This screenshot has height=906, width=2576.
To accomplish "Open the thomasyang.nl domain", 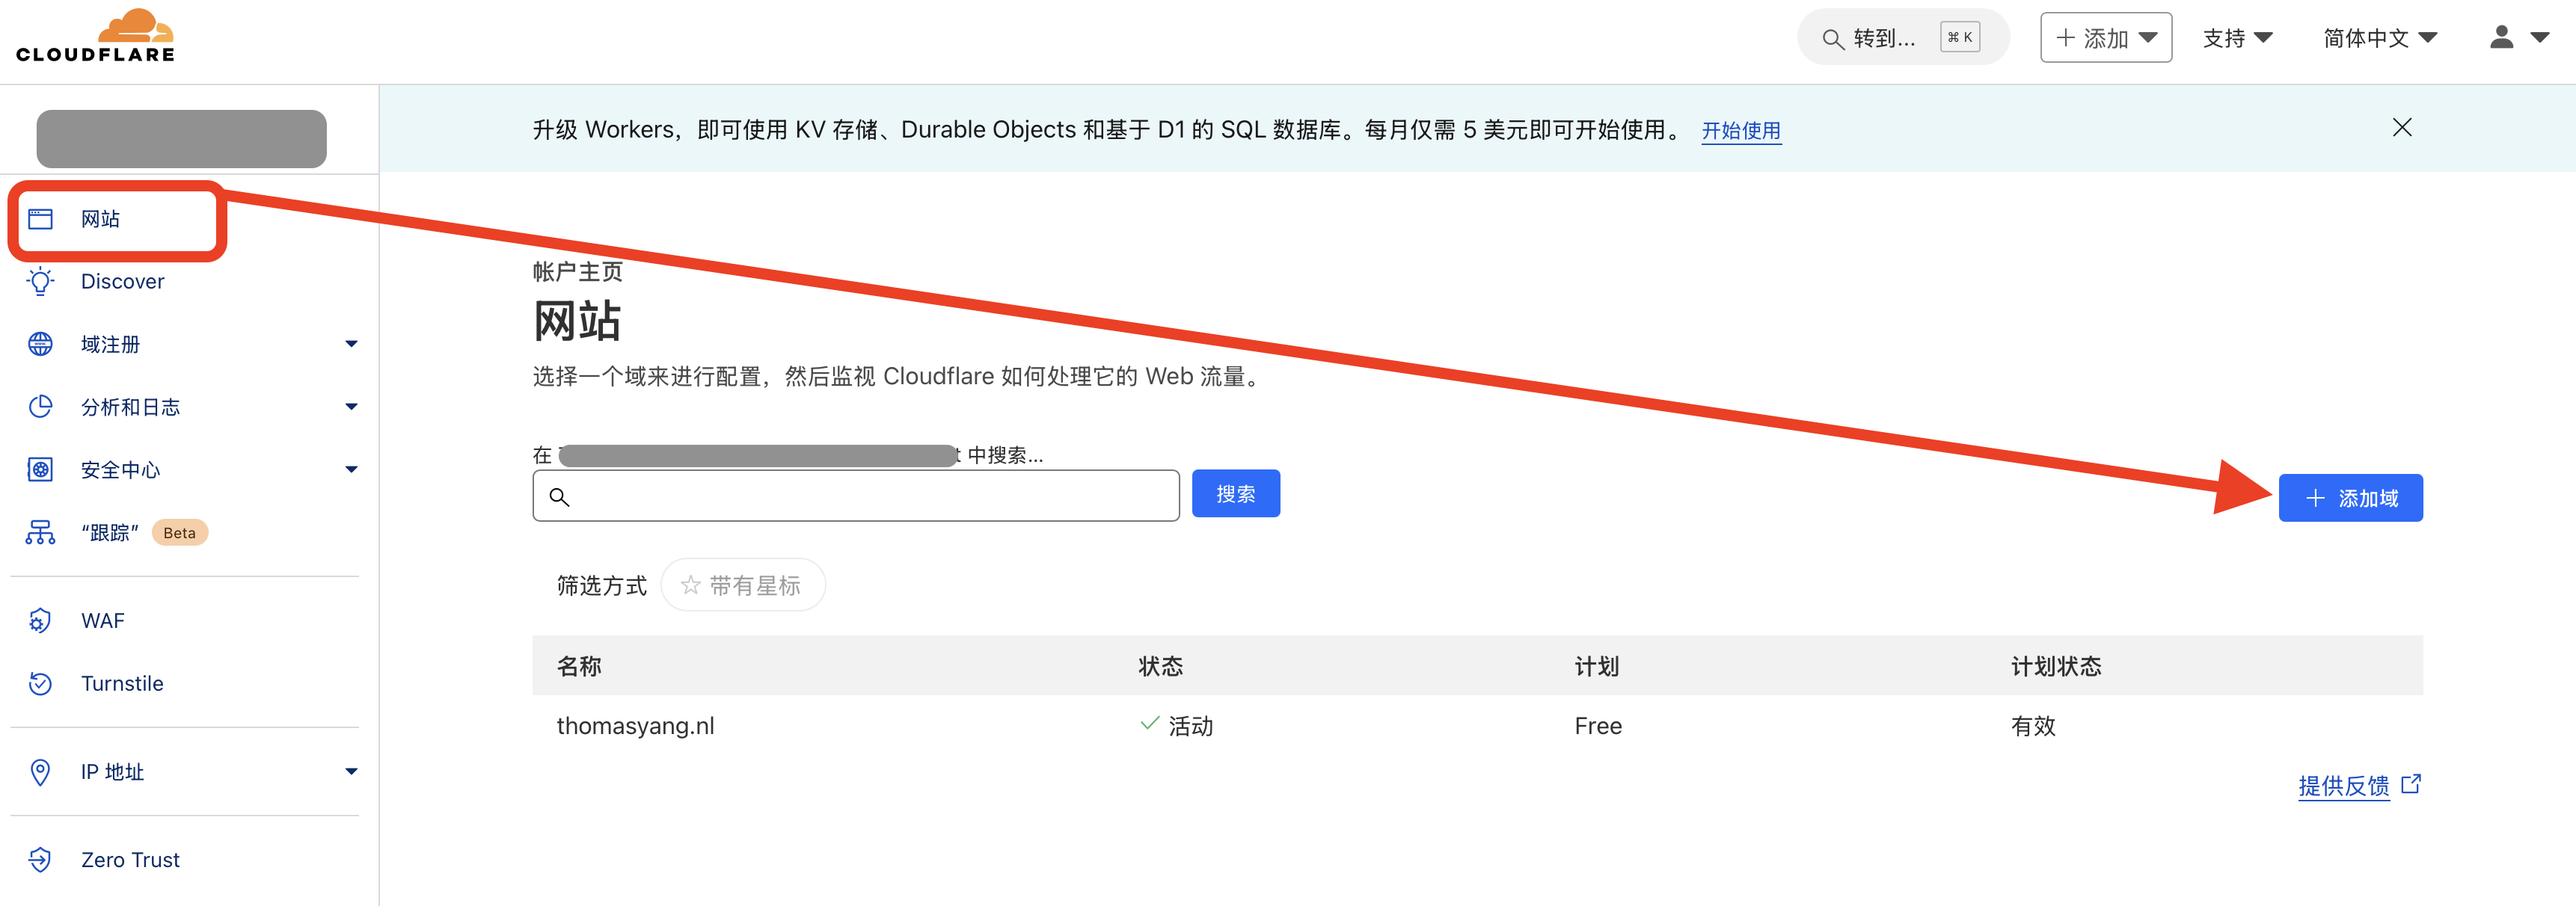I will pyautogui.click(x=635, y=726).
